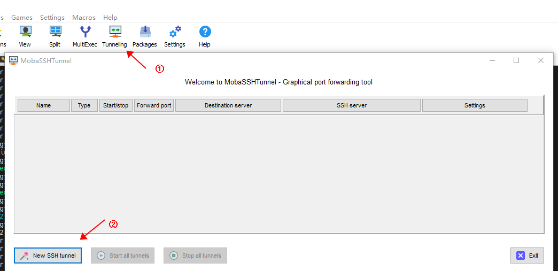Click the Split toolbar icon
The width and height of the screenshot is (558, 271).
tap(55, 36)
